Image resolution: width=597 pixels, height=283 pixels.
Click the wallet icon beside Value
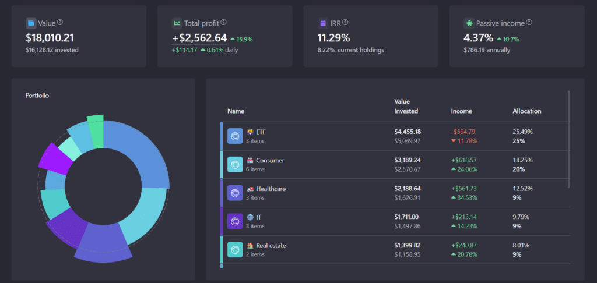[31, 23]
